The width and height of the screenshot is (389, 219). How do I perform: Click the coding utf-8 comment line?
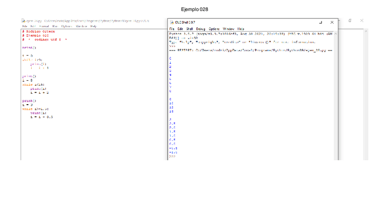point(44,40)
